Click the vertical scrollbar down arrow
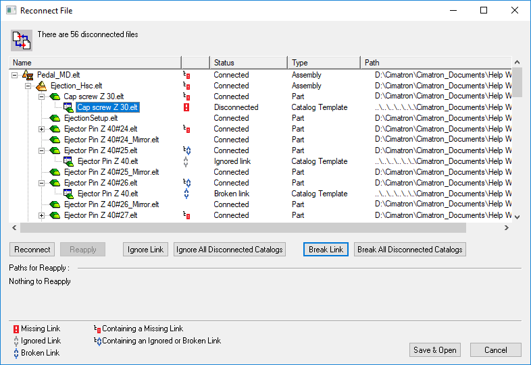Viewport: 531px width, 365px height. pyautogui.click(x=517, y=217)
